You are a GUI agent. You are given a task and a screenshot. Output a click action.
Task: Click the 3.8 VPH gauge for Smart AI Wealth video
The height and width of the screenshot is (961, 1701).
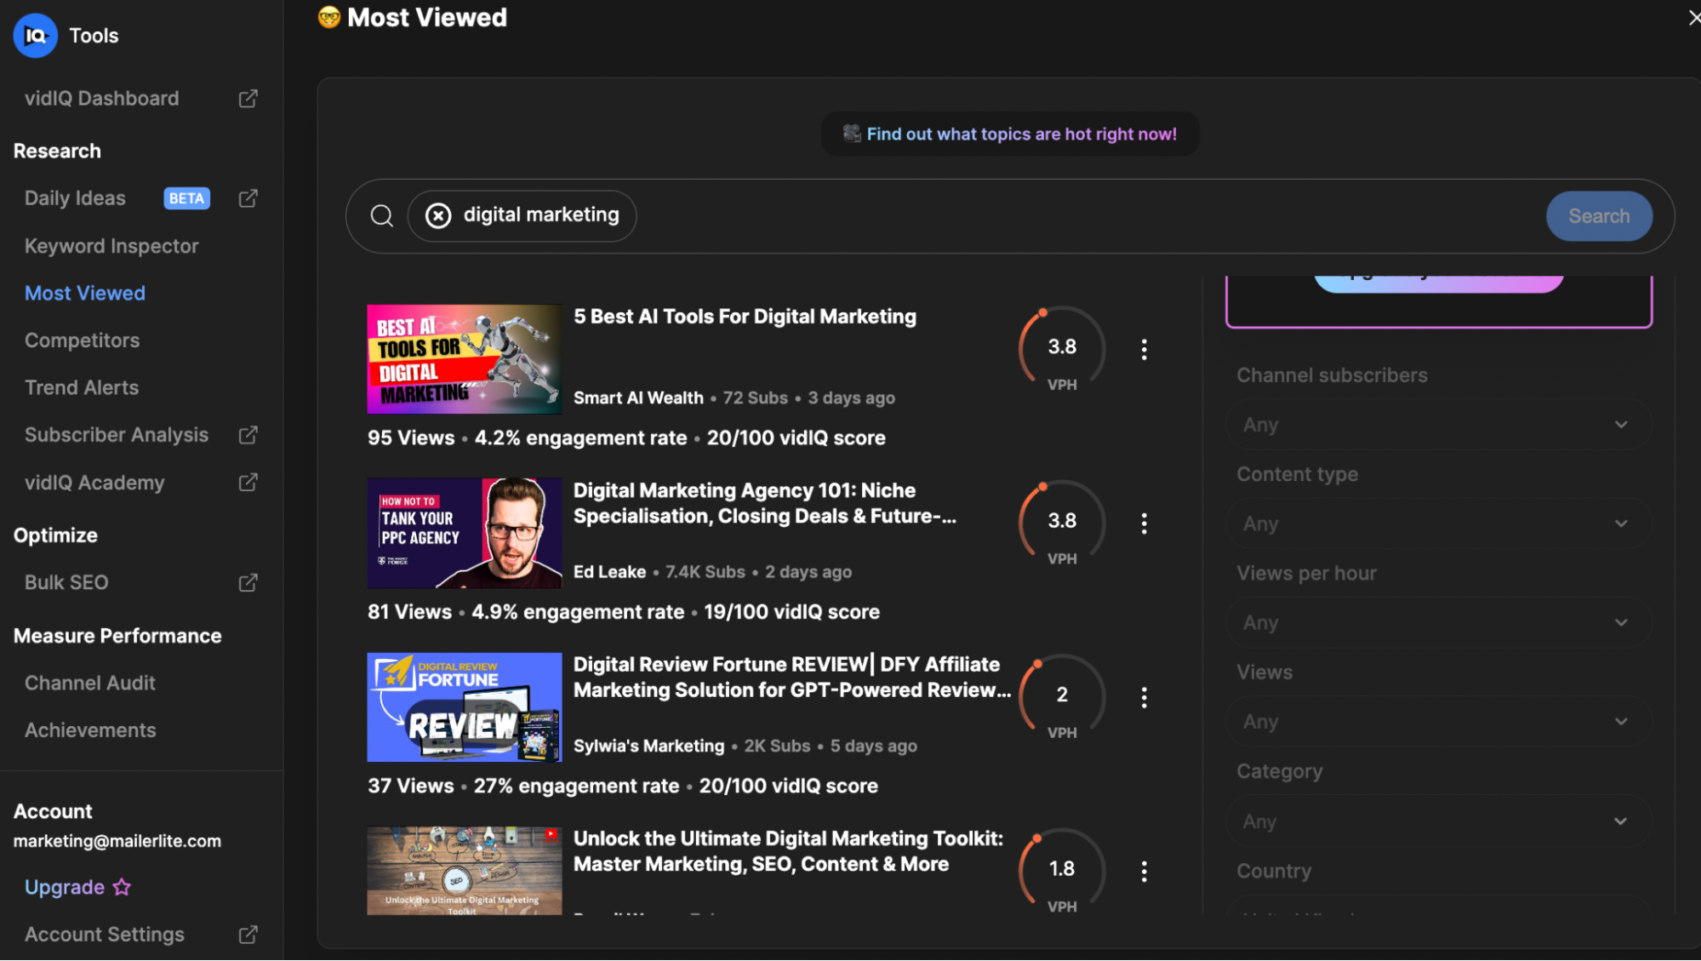(x=1062, y=350)
